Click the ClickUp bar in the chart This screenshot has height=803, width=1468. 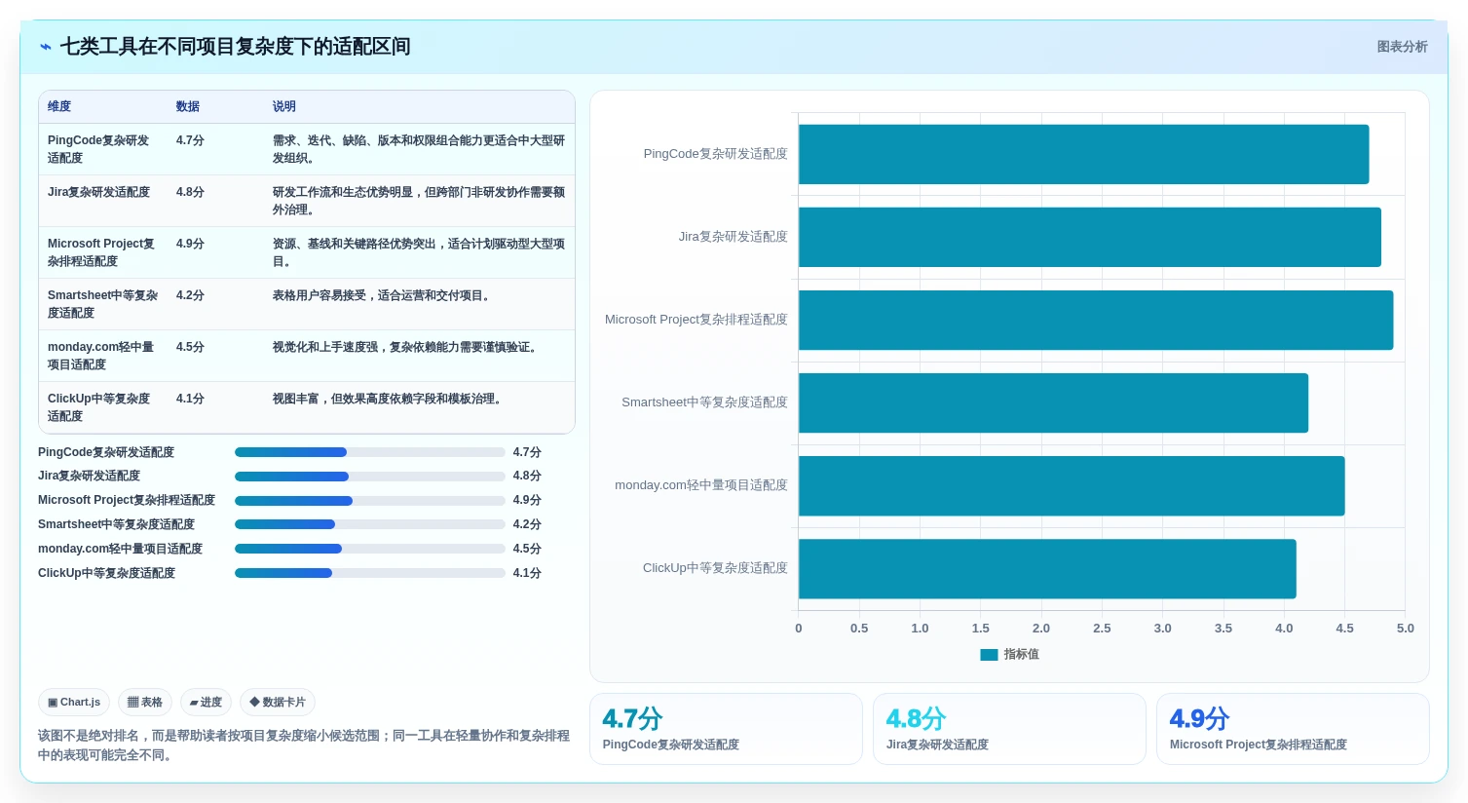pos(1047,569)
